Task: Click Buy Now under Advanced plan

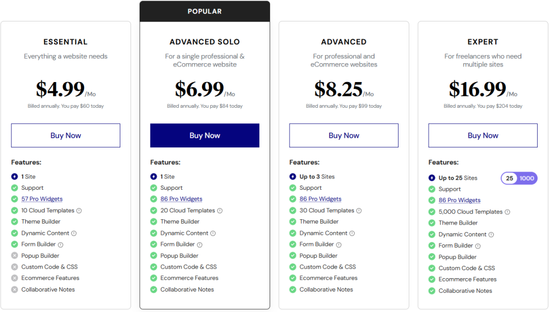Action: pyautogui.click(x=344, y=136)
